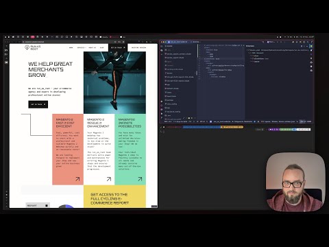The width and height of the screenshot is (329, 247).
Task: Click Get In Touch button under hero text
Action: pyautogui.click(x=38, y=104)
